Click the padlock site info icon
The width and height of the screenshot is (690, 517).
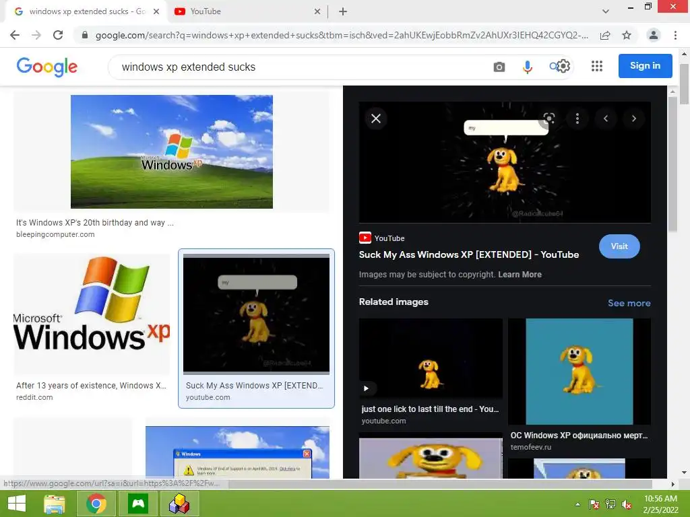coord(85,35)
